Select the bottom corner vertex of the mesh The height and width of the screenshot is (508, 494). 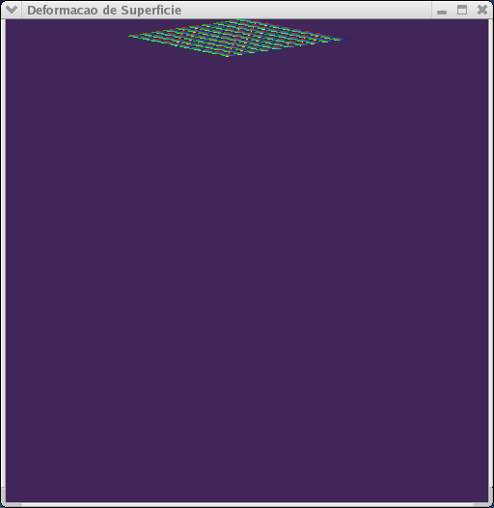point(228,56)
